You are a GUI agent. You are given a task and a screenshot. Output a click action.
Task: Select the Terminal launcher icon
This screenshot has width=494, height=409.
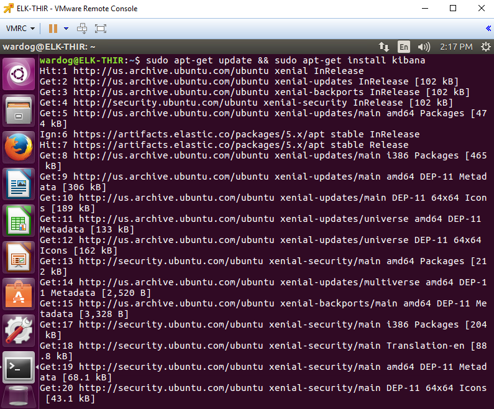19,368
